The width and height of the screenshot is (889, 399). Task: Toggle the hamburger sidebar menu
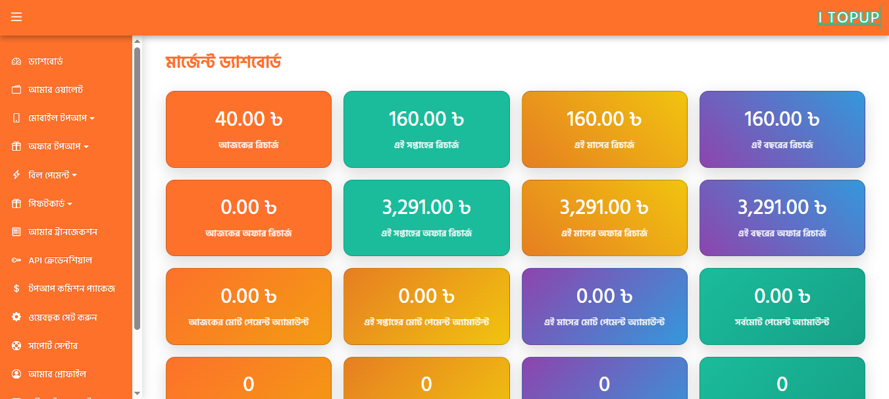click(16, 17)
